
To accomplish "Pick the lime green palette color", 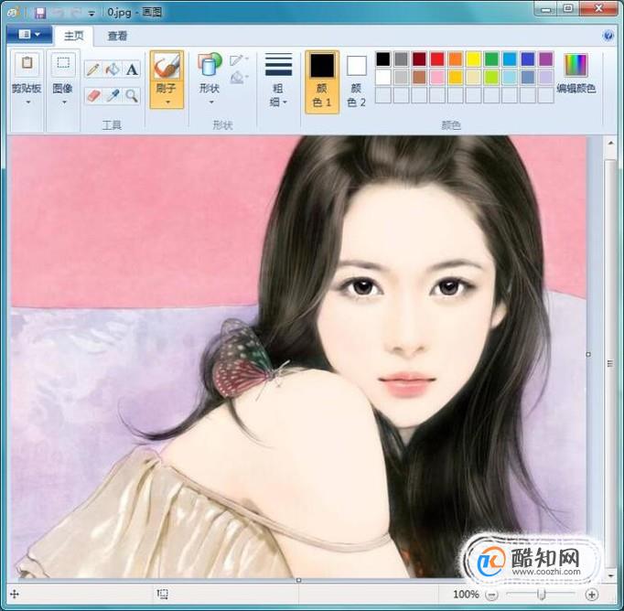I will coord(491,77).
